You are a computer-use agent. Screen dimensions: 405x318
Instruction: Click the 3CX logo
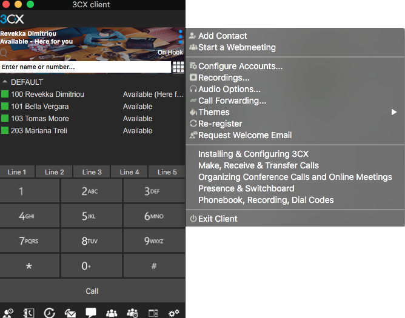[x=12, y=19]
